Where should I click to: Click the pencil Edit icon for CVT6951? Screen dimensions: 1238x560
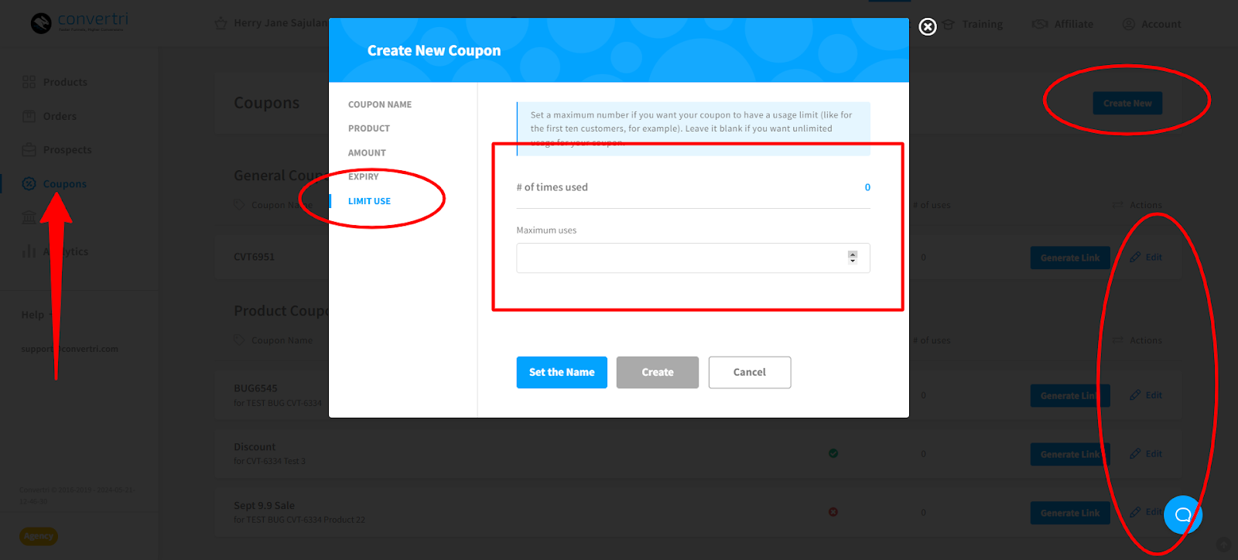(1135, 258)
